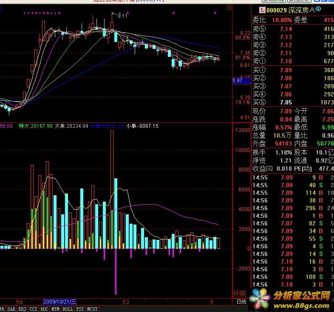Select the 卖② 7.11 ask row
Screen dimensions: 334x312
tap(293, 53)
